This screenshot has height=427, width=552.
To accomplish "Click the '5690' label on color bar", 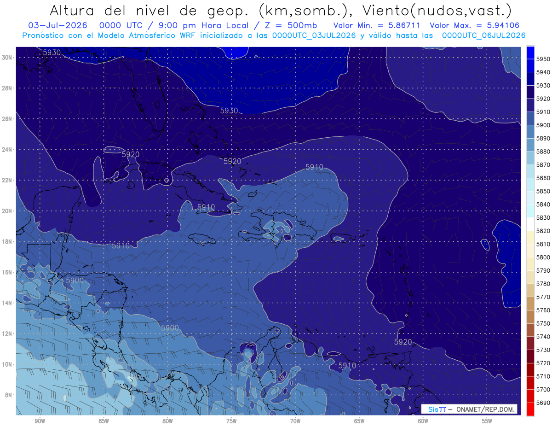I will tap(544, 403).
